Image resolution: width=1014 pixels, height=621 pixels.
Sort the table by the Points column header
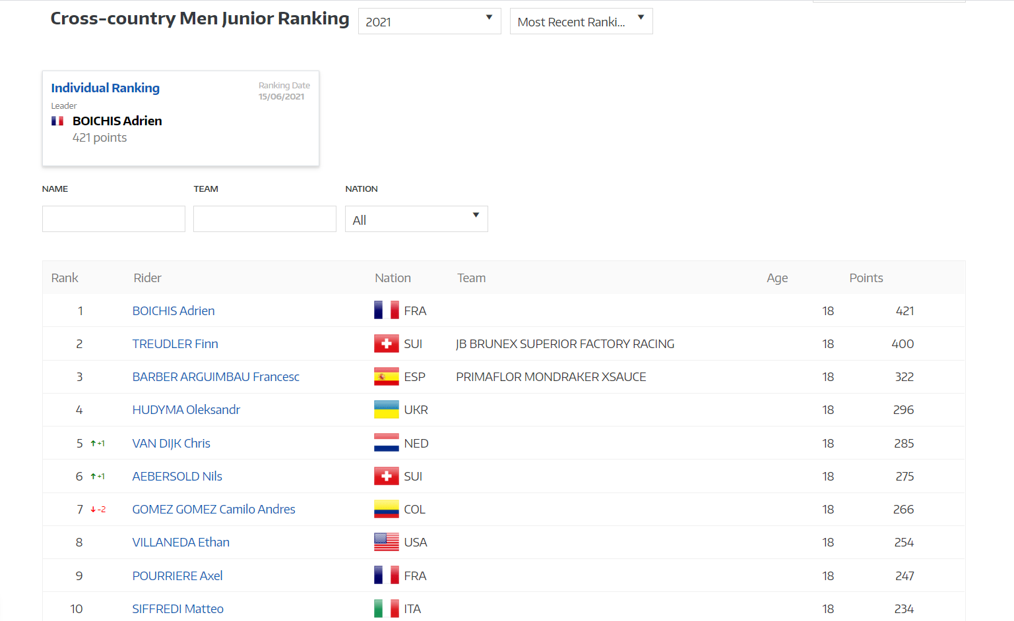[866, 278]
